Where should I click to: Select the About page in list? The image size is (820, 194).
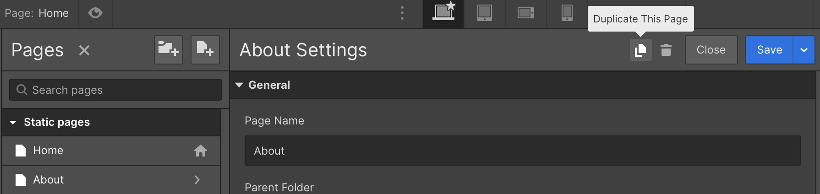point(111,180)
